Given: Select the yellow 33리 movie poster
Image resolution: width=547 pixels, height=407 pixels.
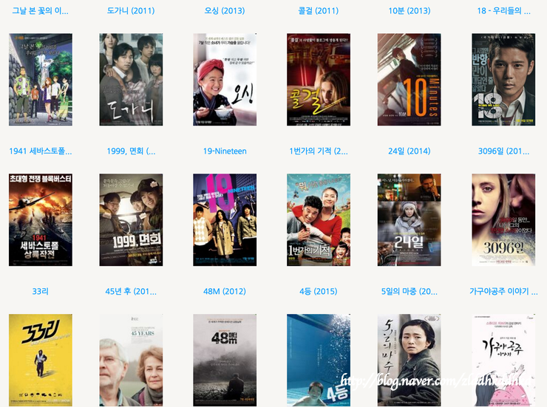Looking at the screenshot, I should point(41,360).
